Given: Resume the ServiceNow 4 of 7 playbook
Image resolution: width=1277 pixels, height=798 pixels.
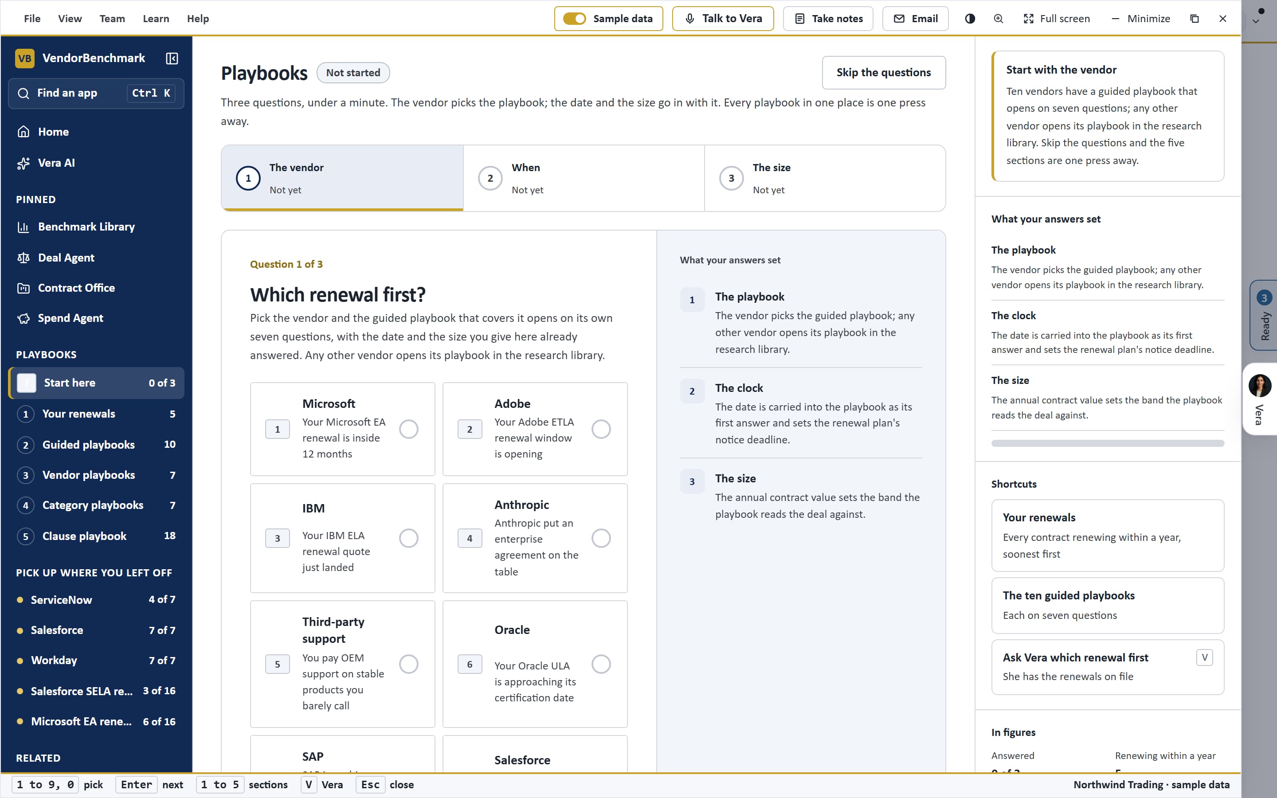Looking at the screenshot, I should pyautogui.click(x=96, y=599).
